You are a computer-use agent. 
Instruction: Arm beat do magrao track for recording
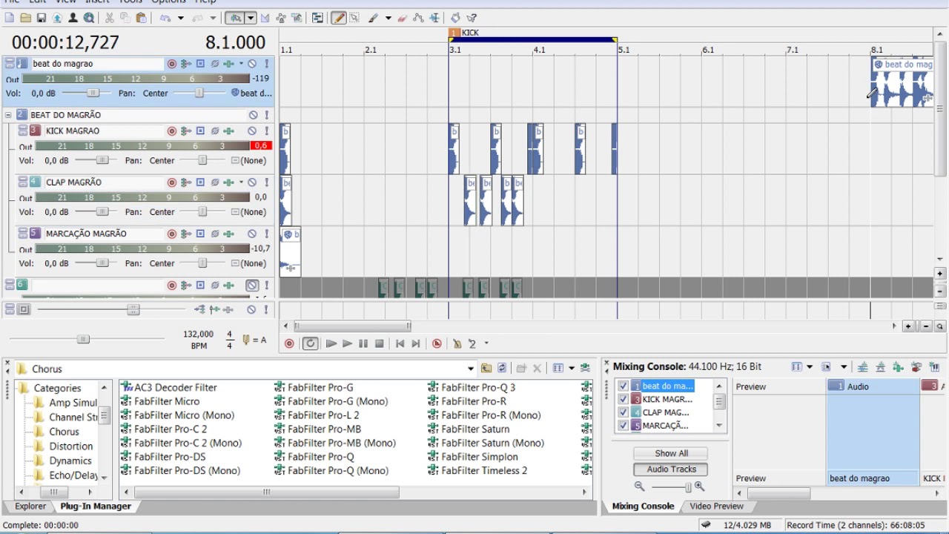click(x=172, y=64)
